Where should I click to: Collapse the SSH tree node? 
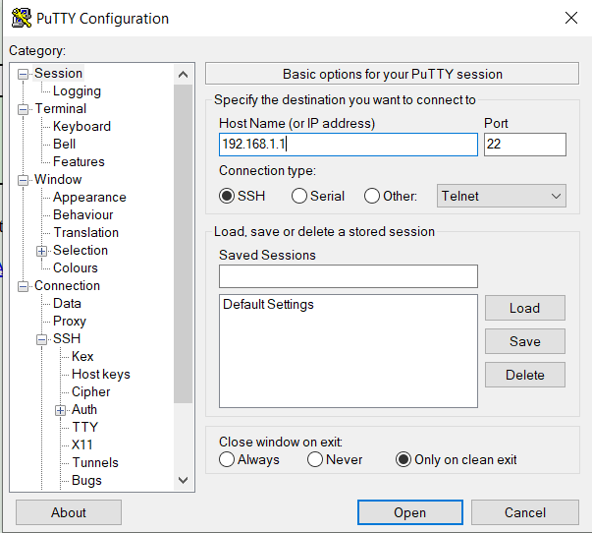click(x=41, y=339)
